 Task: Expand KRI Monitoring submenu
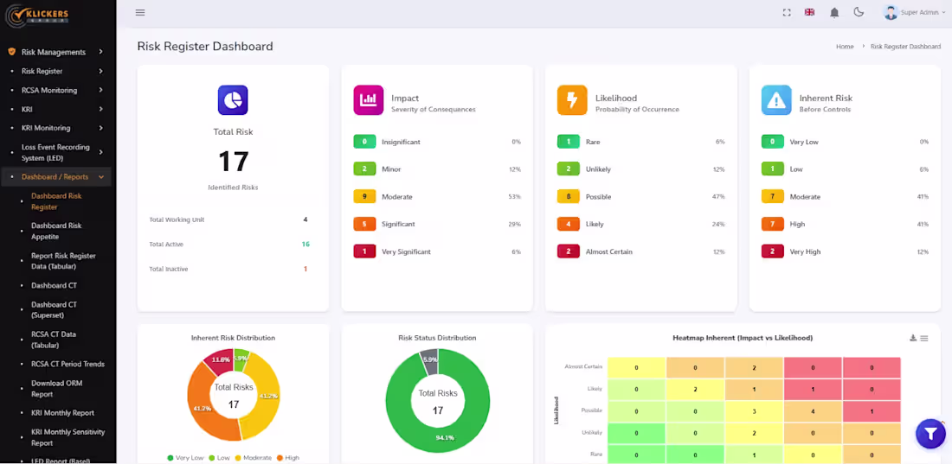(x=55, y=128)
